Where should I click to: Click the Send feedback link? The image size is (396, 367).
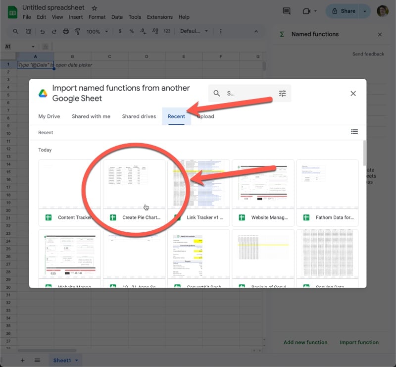[x=368, y=54]
